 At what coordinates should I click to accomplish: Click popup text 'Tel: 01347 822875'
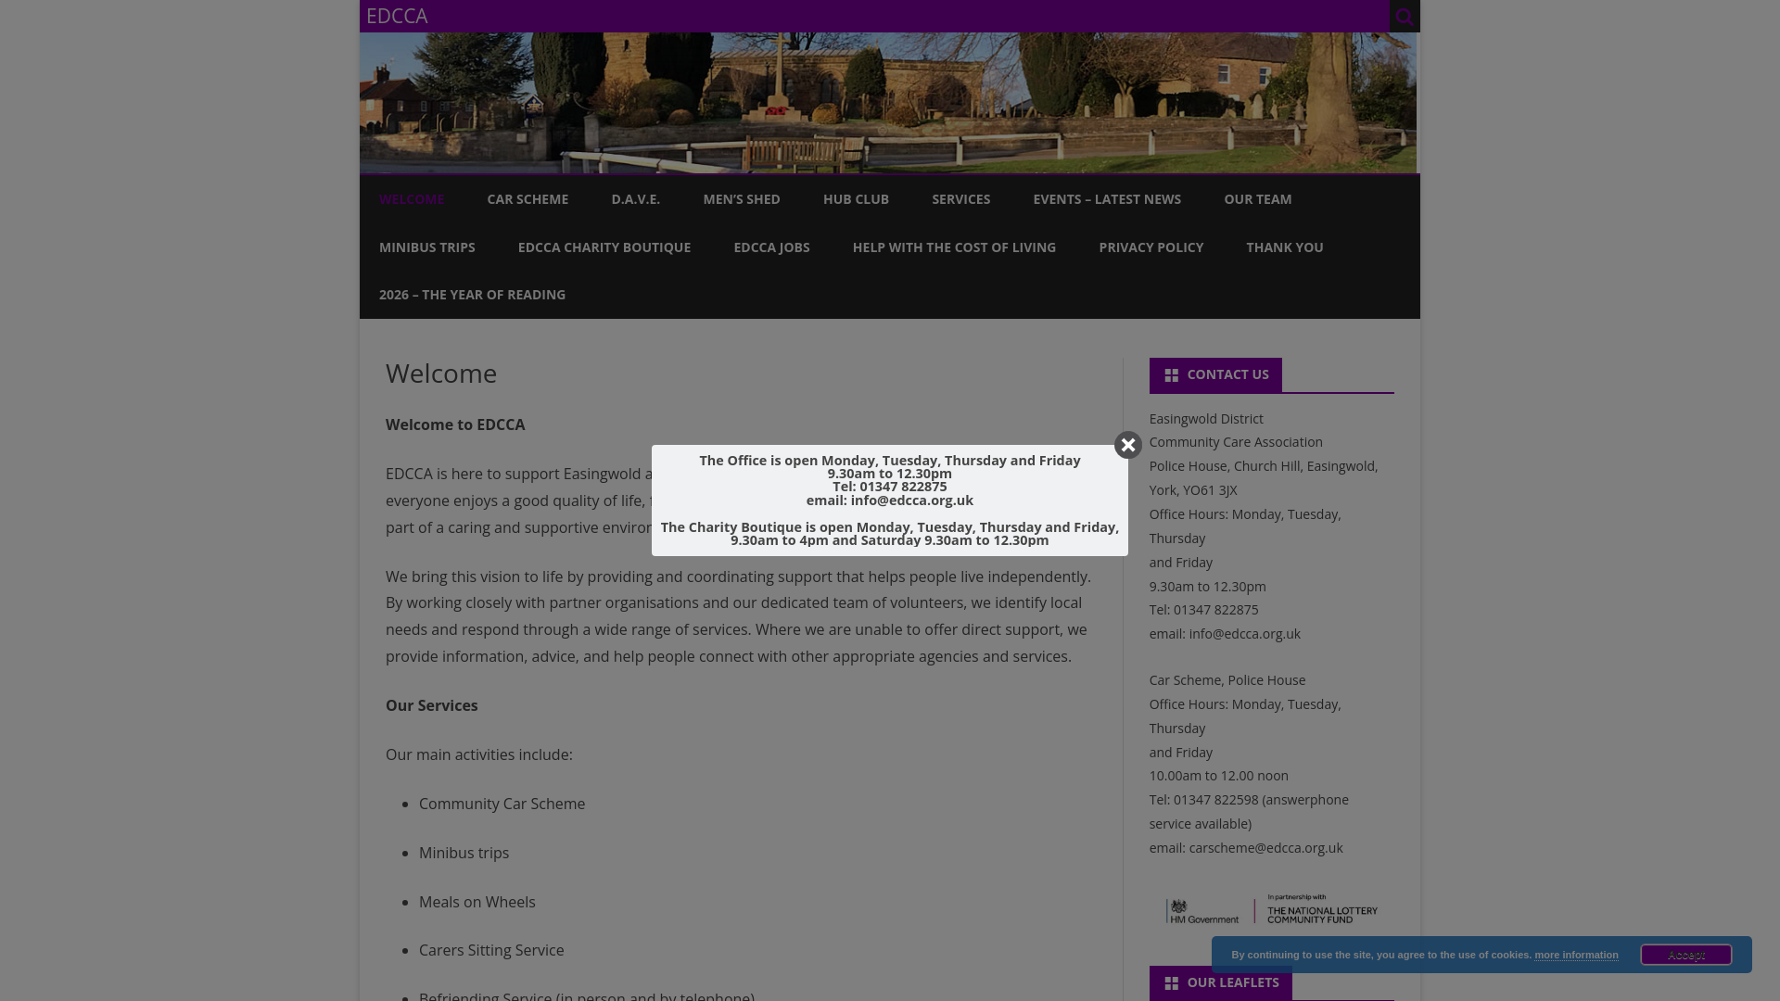[x=890, y=487]
